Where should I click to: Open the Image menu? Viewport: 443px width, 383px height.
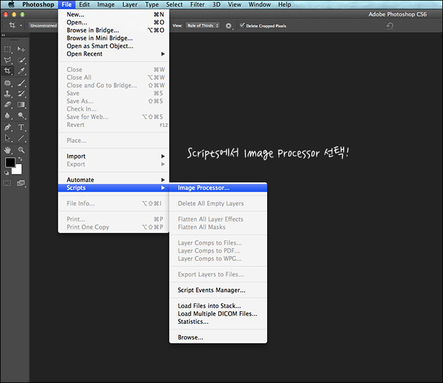(x=106, y=4)
